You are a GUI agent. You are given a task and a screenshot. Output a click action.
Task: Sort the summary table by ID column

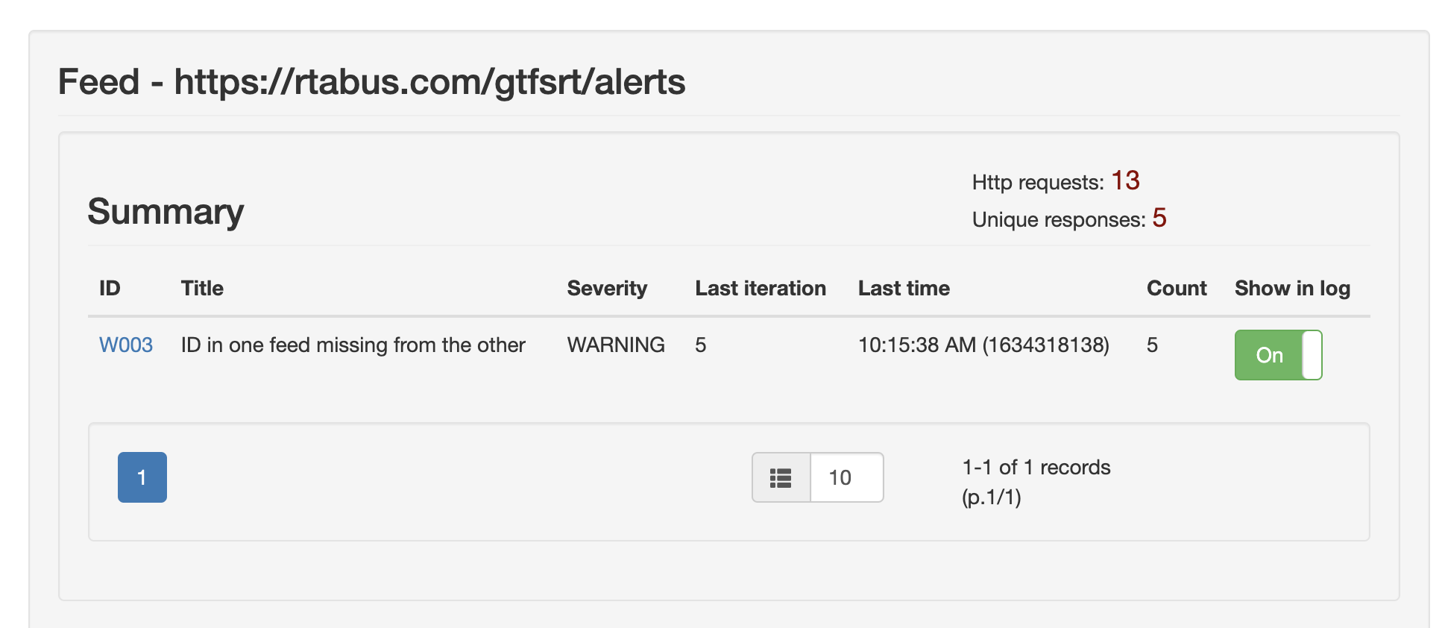click(109, 288)
